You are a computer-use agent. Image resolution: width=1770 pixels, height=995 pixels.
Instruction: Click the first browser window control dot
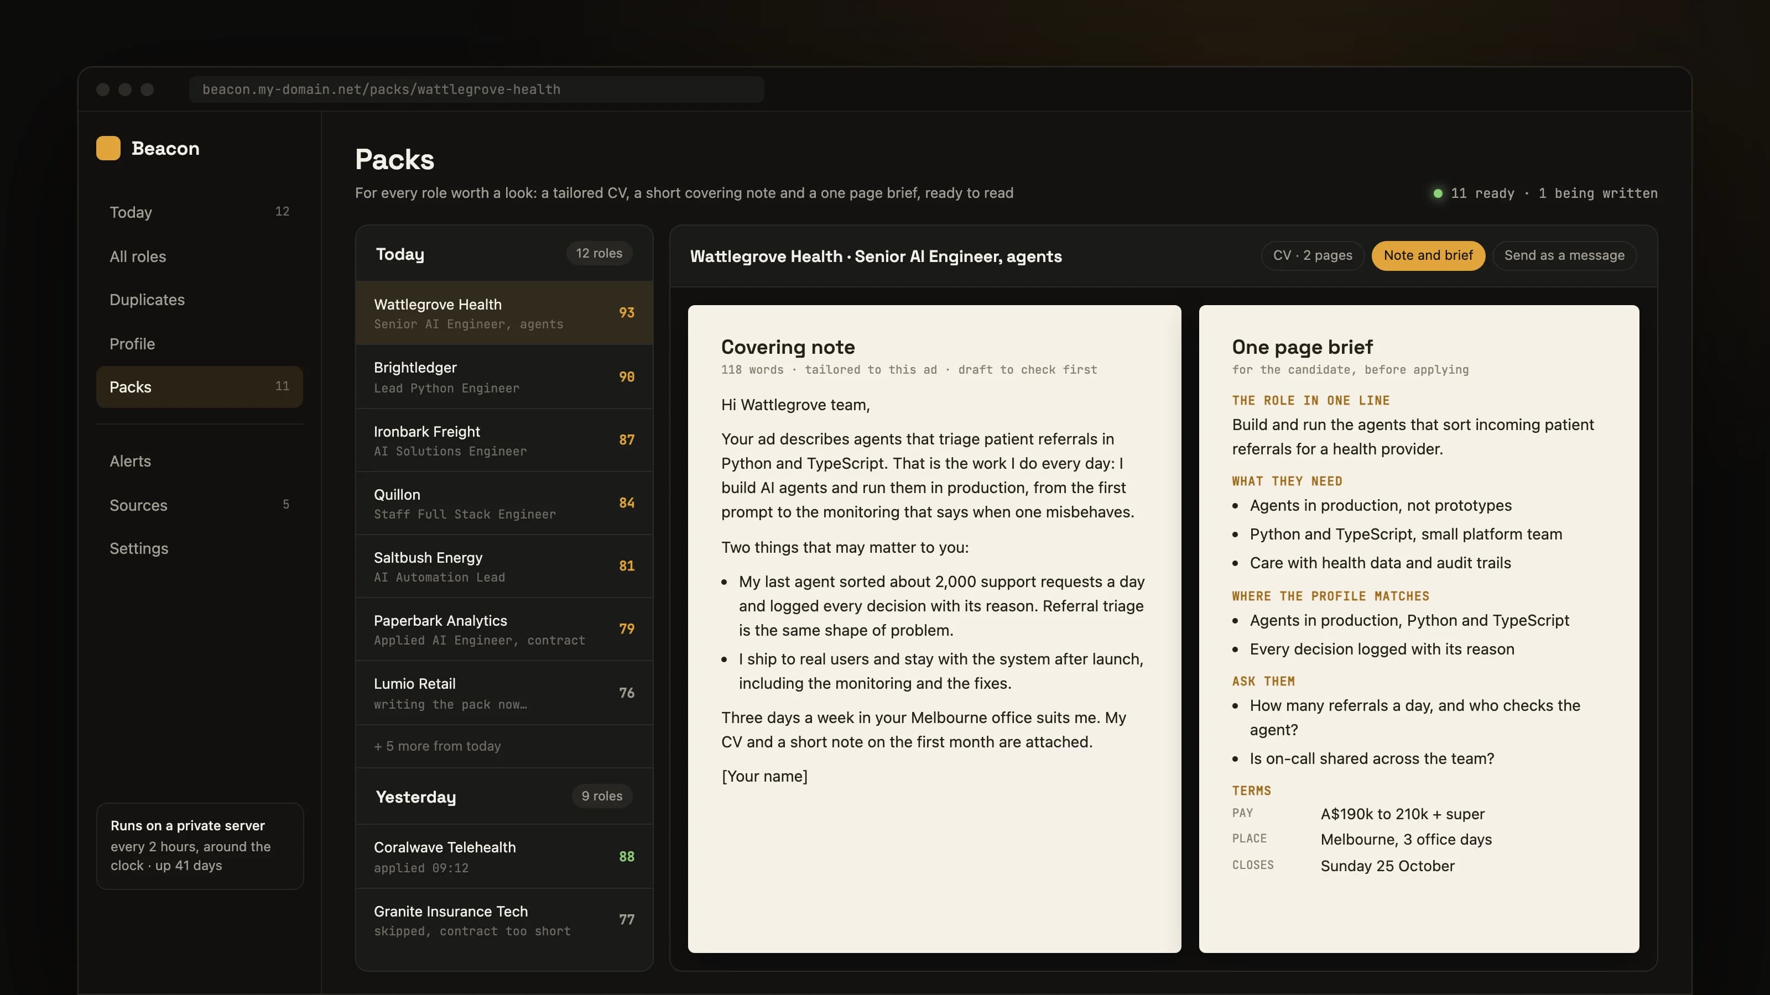click(103, 89)
